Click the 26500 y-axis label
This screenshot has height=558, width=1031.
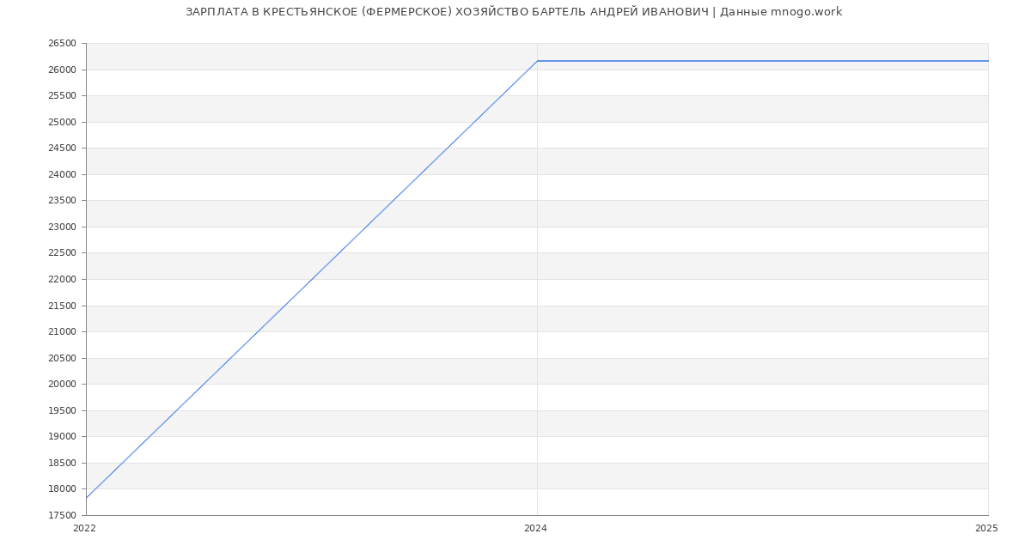tap(62, 44)
